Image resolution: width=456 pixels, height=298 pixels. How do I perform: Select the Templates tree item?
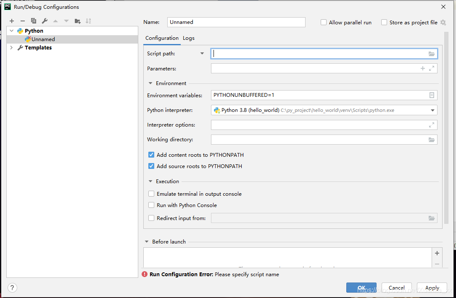38,47
